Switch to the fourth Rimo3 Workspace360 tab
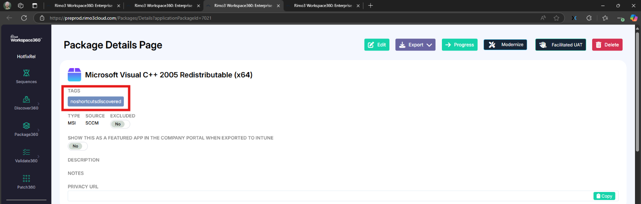641x204 pixels. coord(323,6)
